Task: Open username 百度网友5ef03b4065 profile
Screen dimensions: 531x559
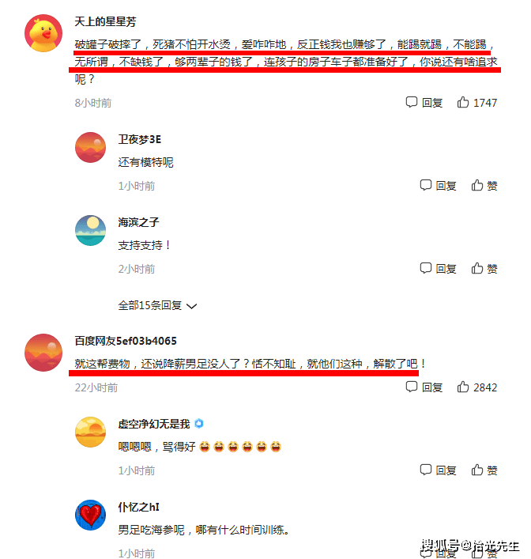Action: point(126,341)
